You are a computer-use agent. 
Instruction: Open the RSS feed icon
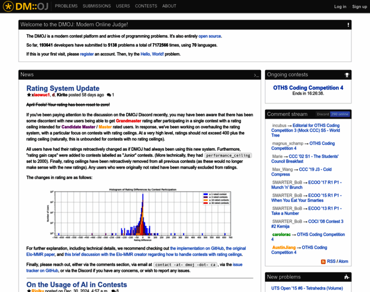coord(323,261)
